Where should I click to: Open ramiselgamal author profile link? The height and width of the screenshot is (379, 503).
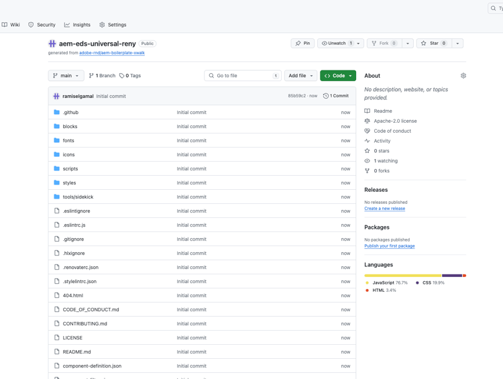coord(78,96)
